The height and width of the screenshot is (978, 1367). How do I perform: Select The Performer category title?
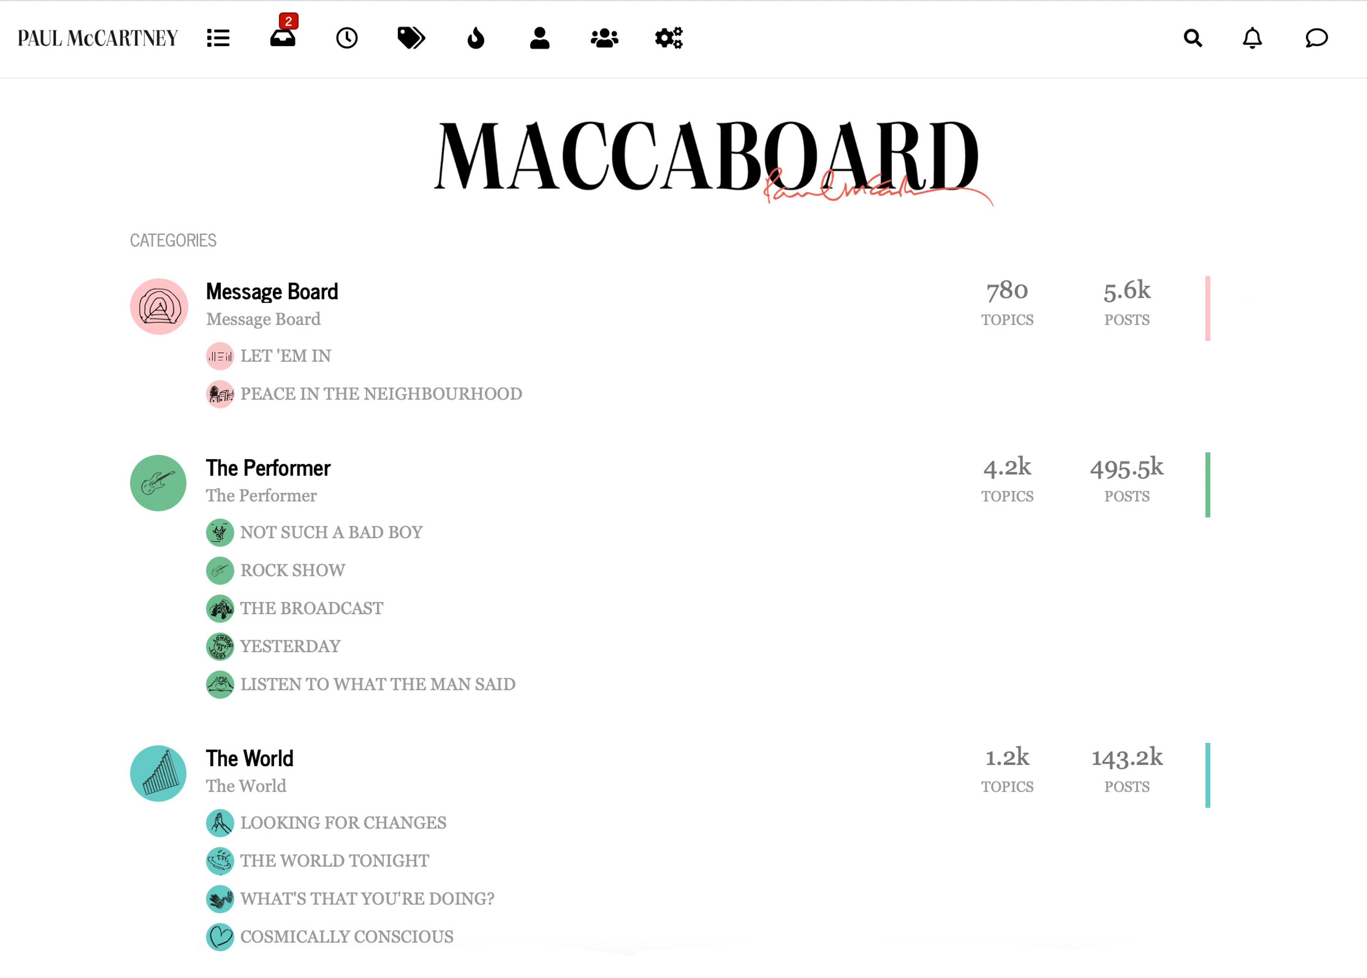[267, 469]
